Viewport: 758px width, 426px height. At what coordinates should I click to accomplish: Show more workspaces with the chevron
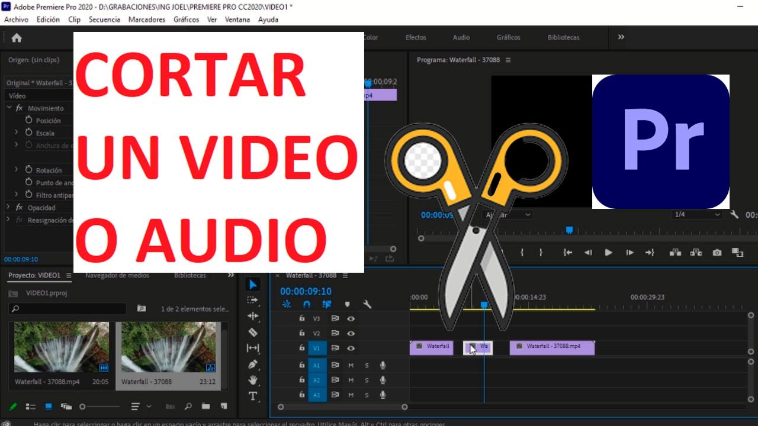tap(621, 37)
